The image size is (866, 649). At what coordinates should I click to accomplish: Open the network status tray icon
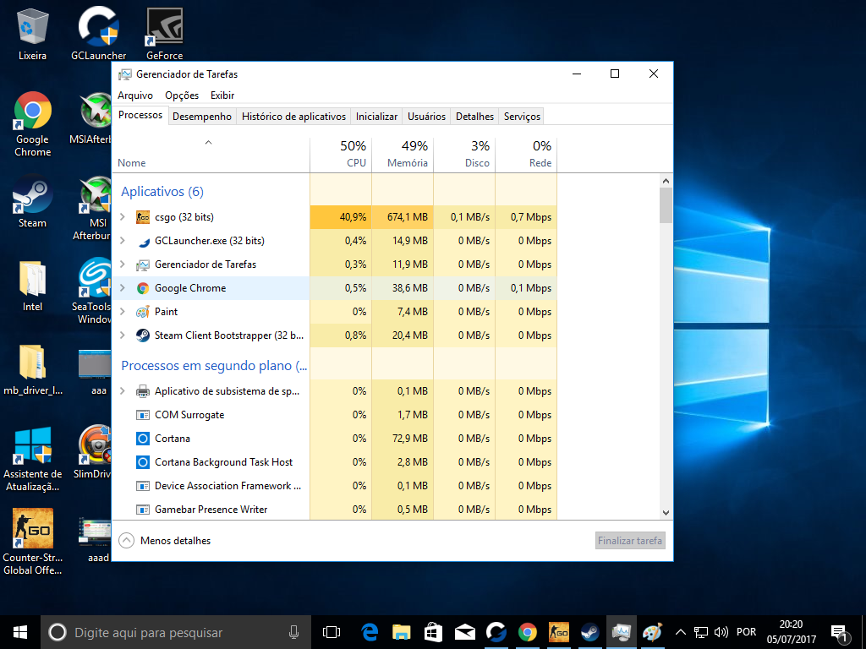pos(701,632)
